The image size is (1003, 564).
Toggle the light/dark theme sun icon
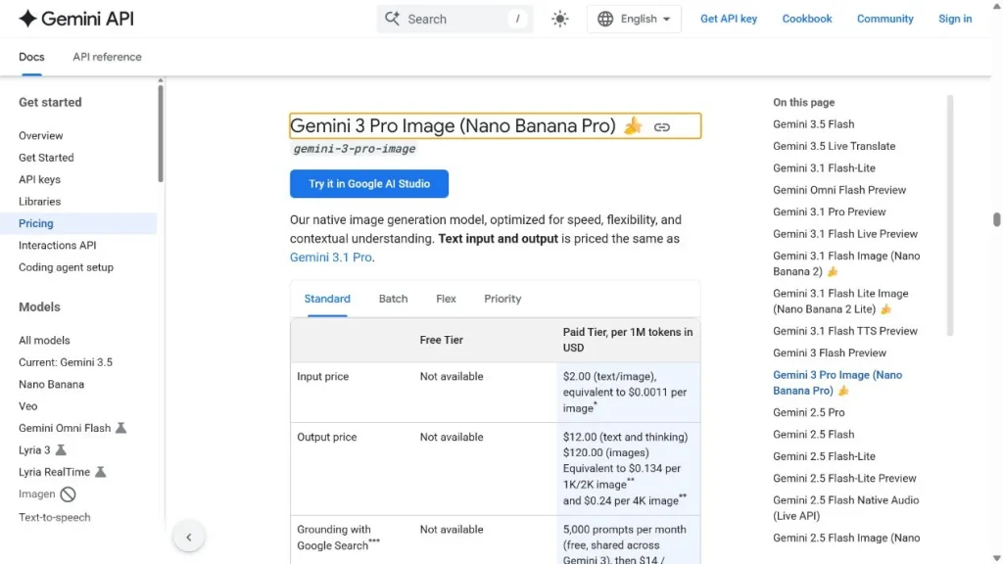tap(559, 19)
